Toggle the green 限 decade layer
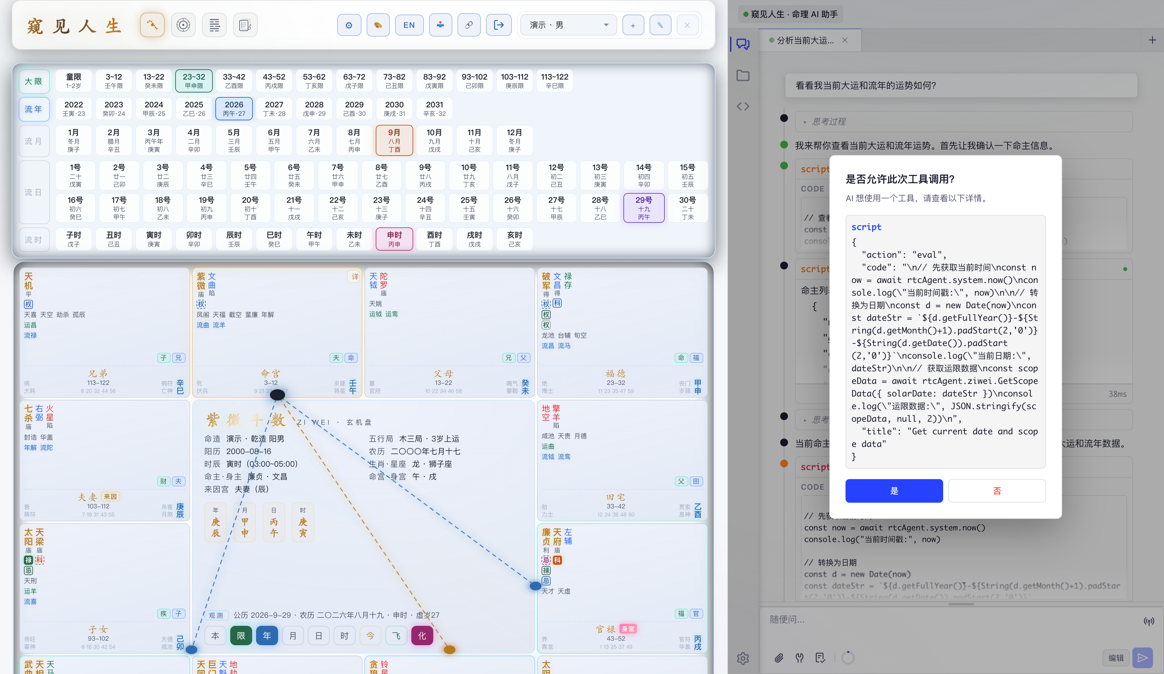This screenshot has height=674, width=1164. (x=241, y=636)
